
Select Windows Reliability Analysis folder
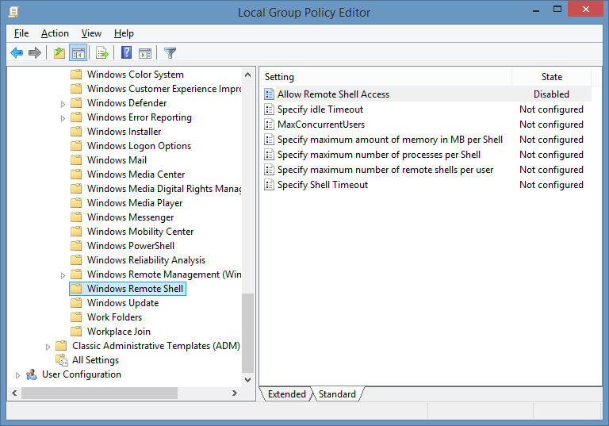(146, 259)
